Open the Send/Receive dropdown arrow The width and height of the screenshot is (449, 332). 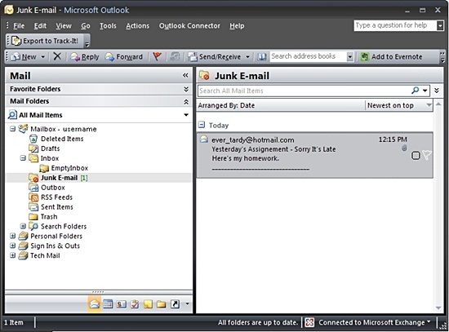pyautogui.click(x=247, y=56)
